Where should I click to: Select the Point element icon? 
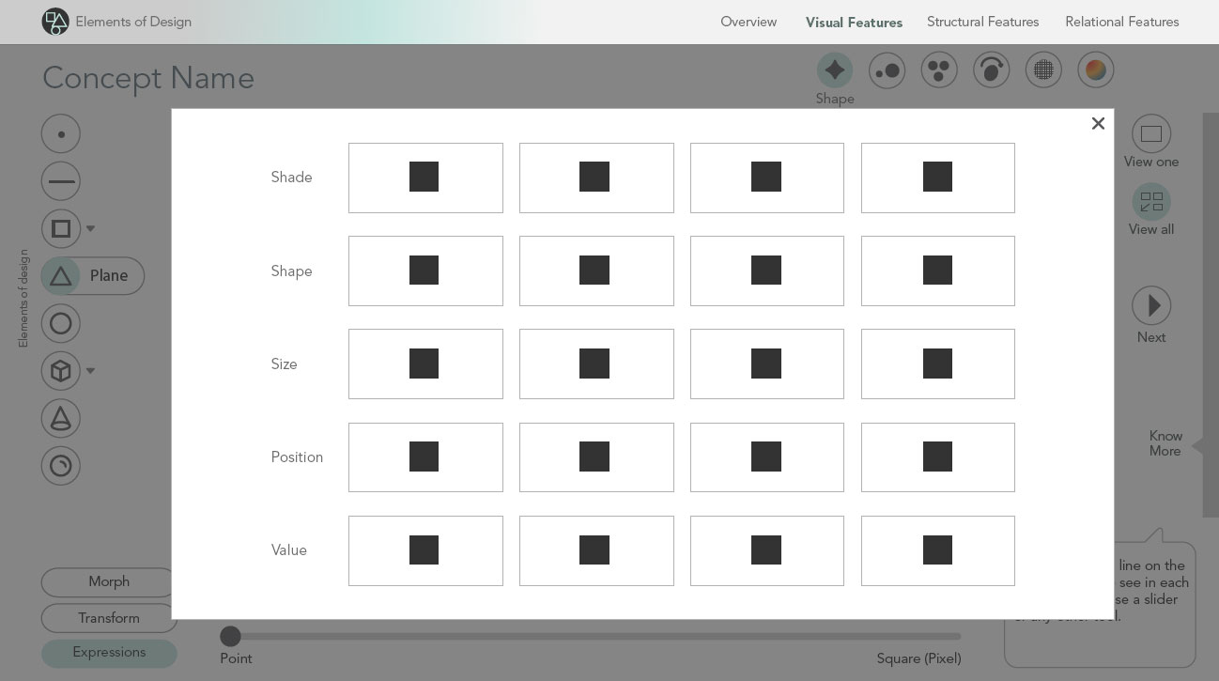coord(61,134)
